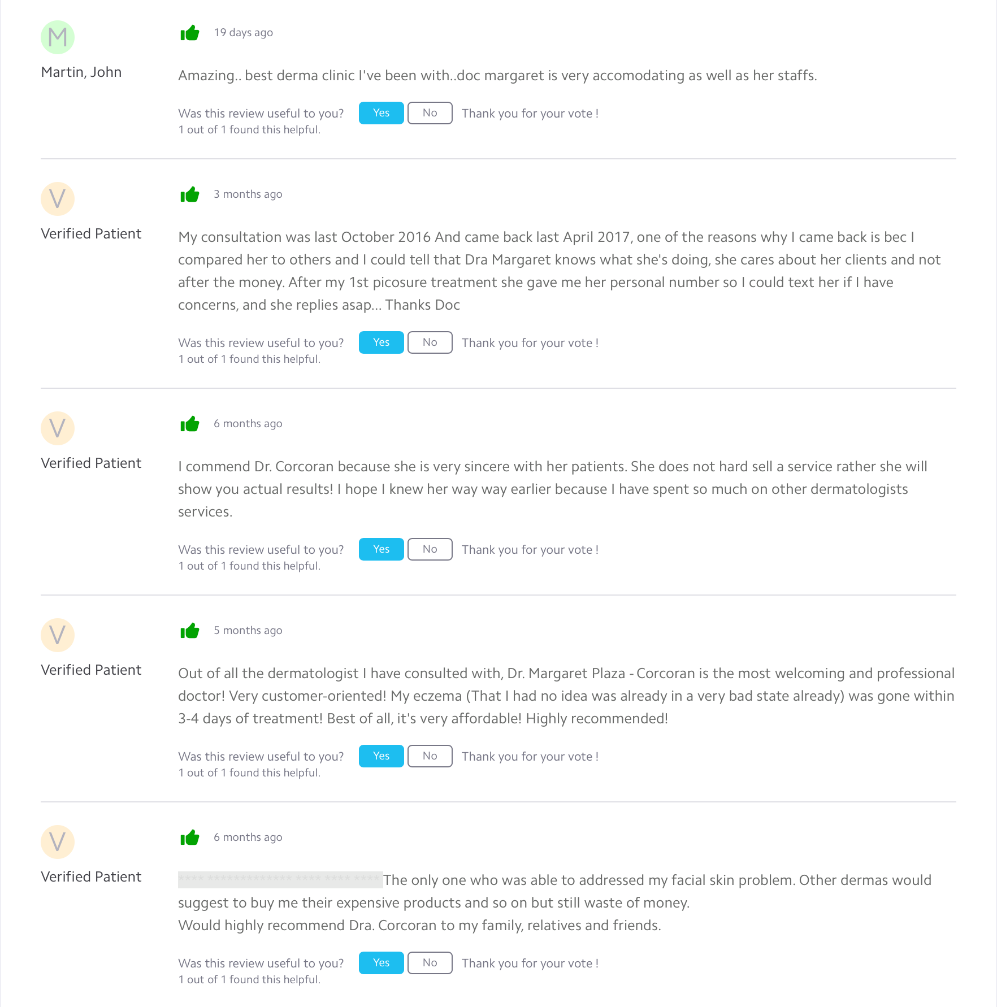Click the V avatar beside the picosure treatment review
The width and height of the screenshot is (997, 1007).
(58, 199)
